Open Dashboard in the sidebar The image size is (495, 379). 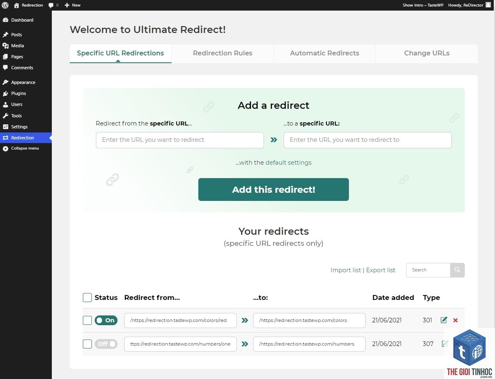tap(26, 20)
